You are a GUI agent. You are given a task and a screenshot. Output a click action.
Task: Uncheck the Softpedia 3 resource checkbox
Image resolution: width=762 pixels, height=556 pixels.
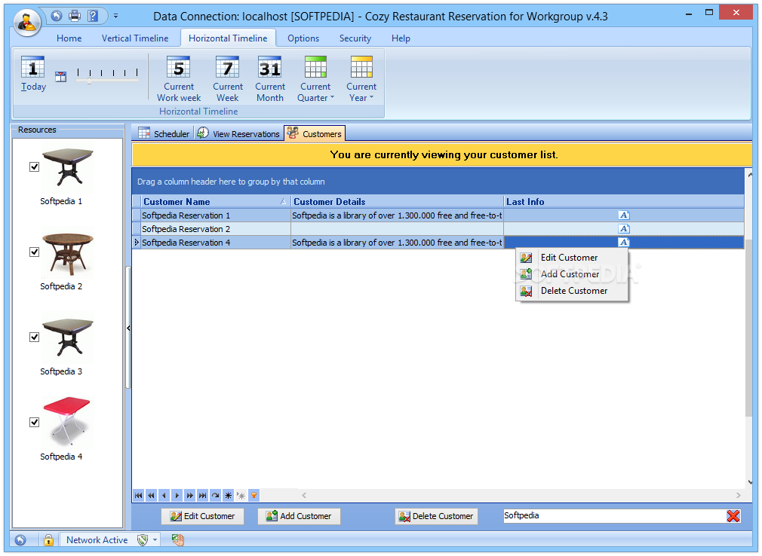point(34,338)
